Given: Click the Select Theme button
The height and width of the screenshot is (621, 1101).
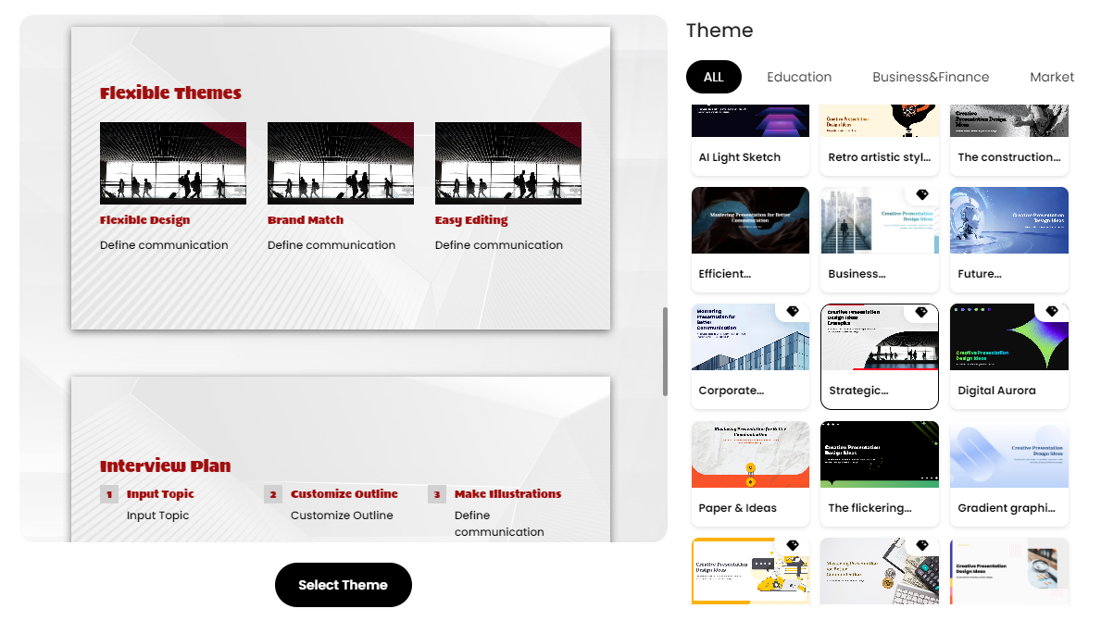Looking at the screenshot, I should click(x=343, y=585).
